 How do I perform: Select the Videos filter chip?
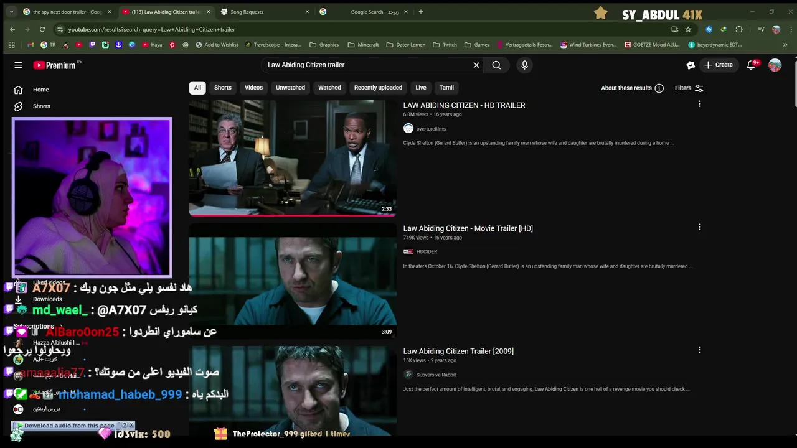253,88
